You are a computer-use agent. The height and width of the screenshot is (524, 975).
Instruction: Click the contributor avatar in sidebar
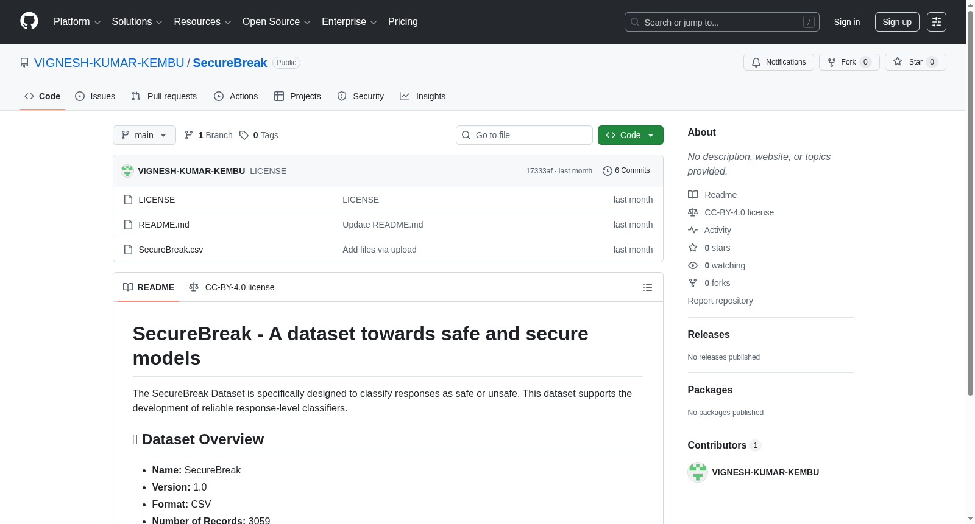698,472
